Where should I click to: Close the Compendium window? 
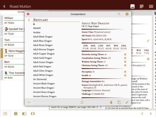28,14
